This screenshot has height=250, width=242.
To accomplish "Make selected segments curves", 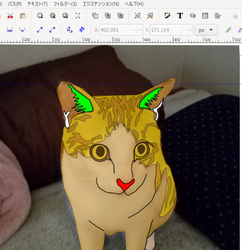I will pos(53,30).
